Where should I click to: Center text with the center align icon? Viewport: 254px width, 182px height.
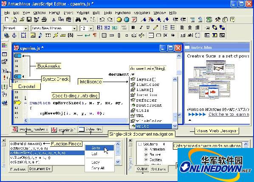(x=190, y=28)
